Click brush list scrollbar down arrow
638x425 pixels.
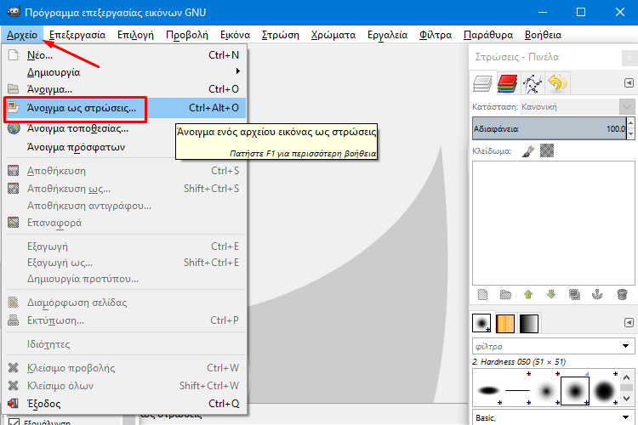tap(627, 399)
